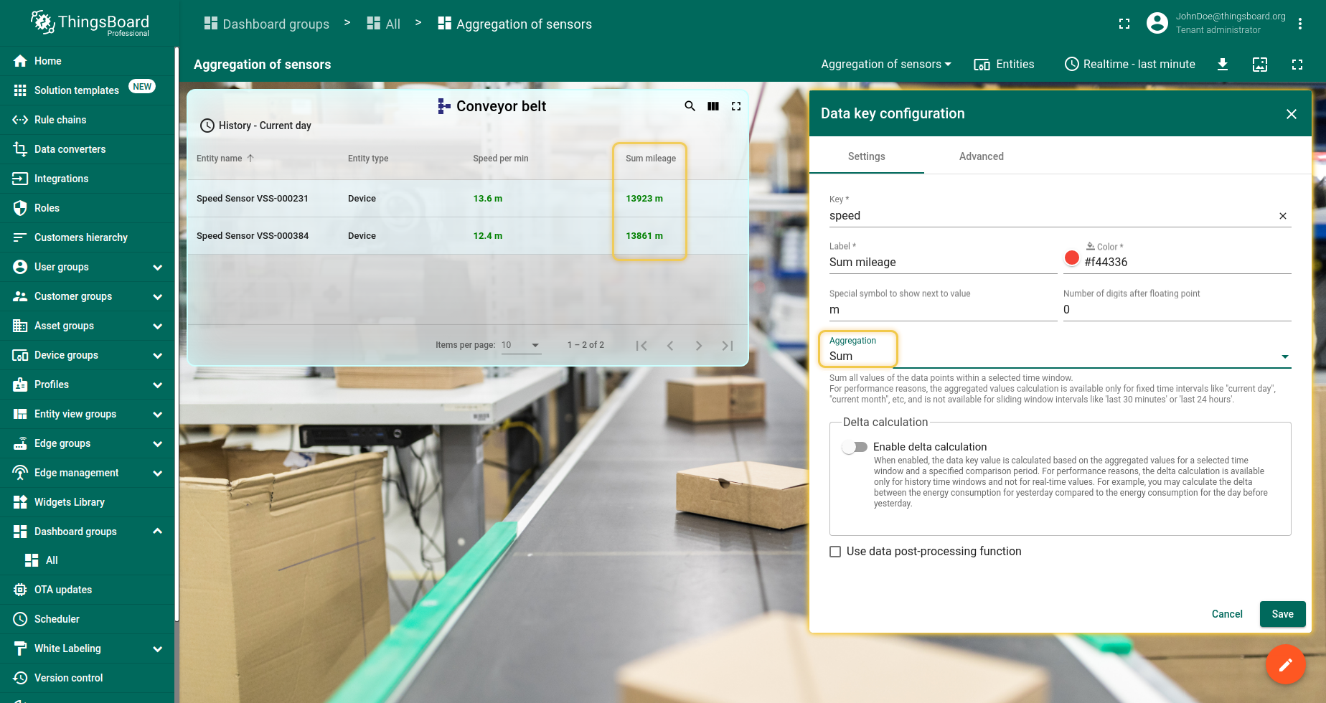
Task: Edit special symbol field m
Action: pyautogui.click(x=943, y=310)
